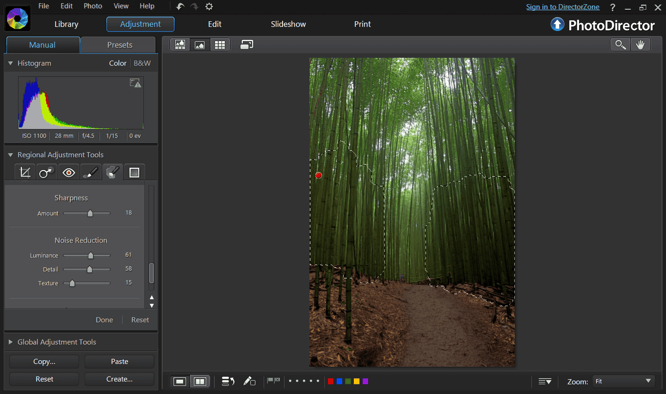Screen dimensions: 666x394
Task: Select the Red-eye removal tool
Action: (x=69, y=172)
